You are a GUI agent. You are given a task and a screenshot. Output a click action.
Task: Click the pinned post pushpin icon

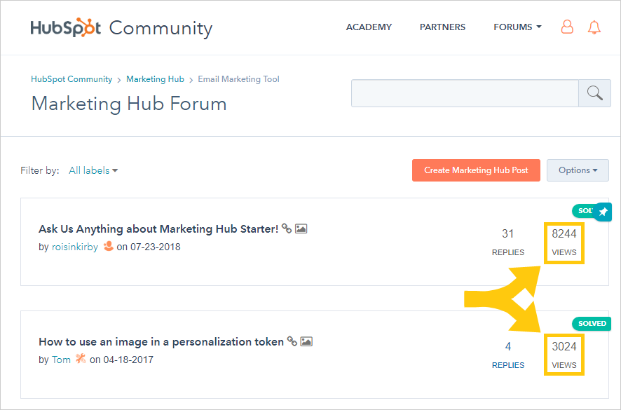603,212
